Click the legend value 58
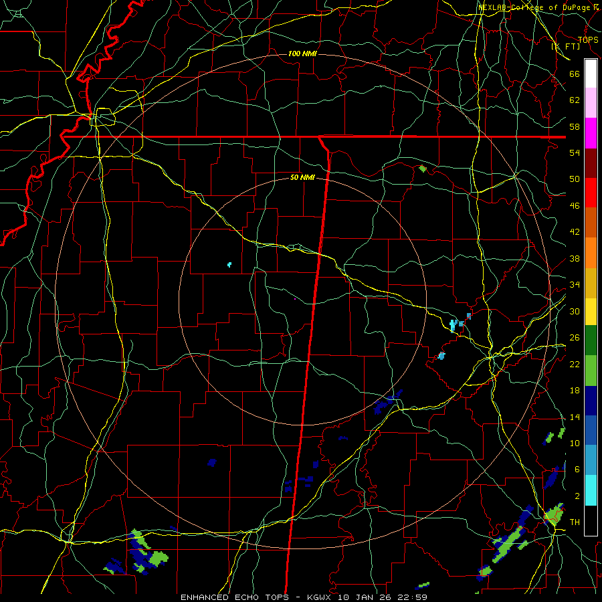 (x=575, y=126)
